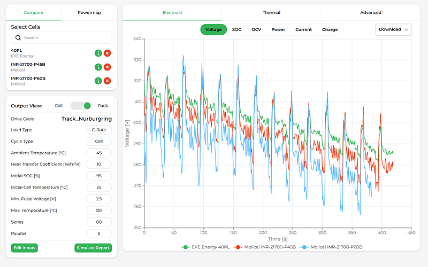
Task: Toggle Output View between Cell and Pack
Action: (x=81, y=106)
